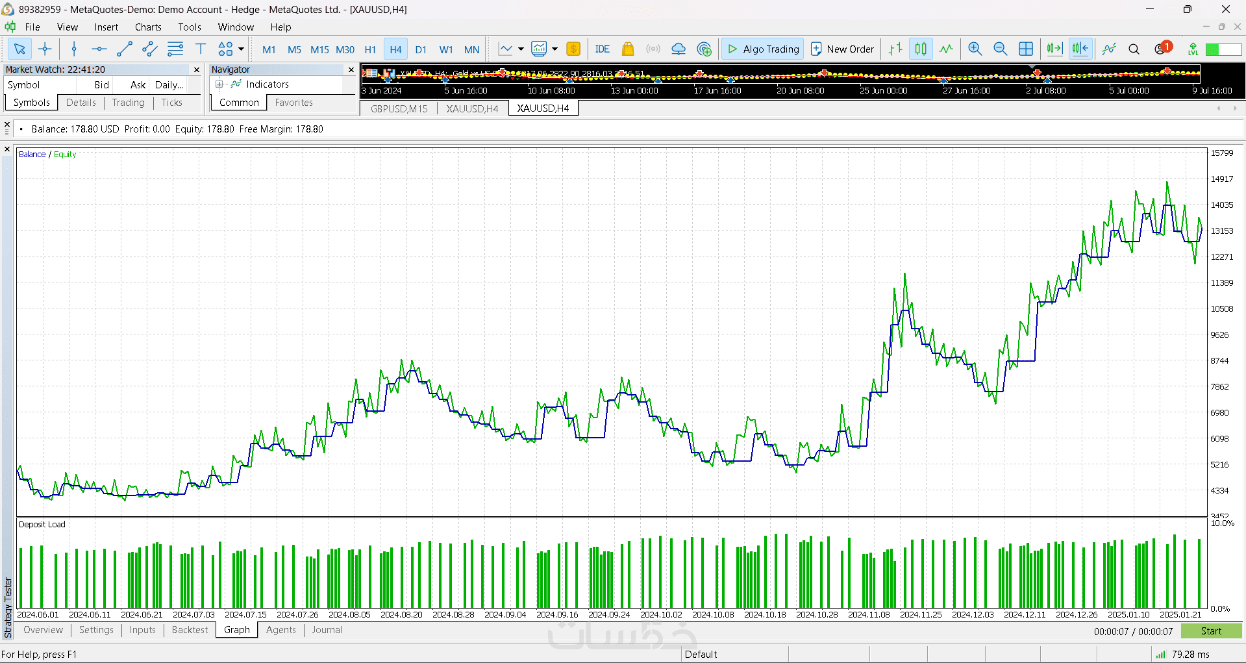Select the D1 timeframe

421,49
